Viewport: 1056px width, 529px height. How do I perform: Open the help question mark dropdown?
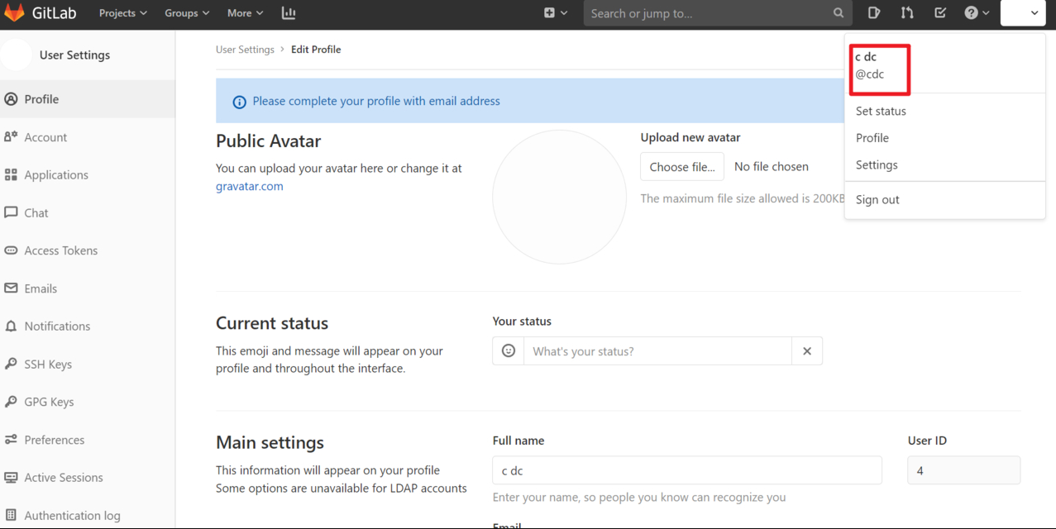click(977, 13)
